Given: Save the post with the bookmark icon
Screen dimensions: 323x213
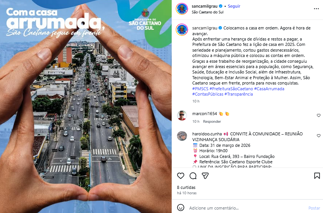Looking at the screenshot, I should 317,176.
